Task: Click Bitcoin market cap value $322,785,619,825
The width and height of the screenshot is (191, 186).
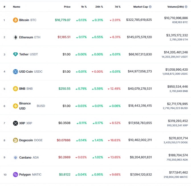Action: (139, 20)
